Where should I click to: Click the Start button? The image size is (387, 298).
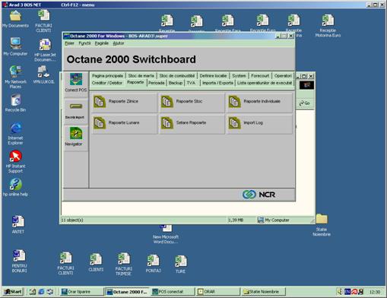click(x=13, y=292)
